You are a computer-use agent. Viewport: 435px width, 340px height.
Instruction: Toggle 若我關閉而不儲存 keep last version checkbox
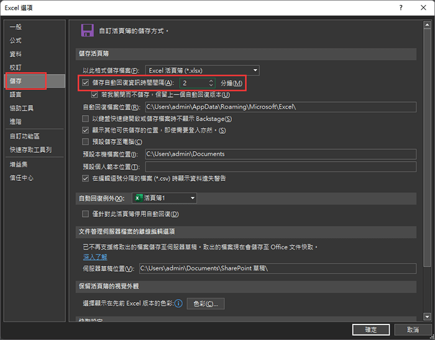(x=94, y=94)
